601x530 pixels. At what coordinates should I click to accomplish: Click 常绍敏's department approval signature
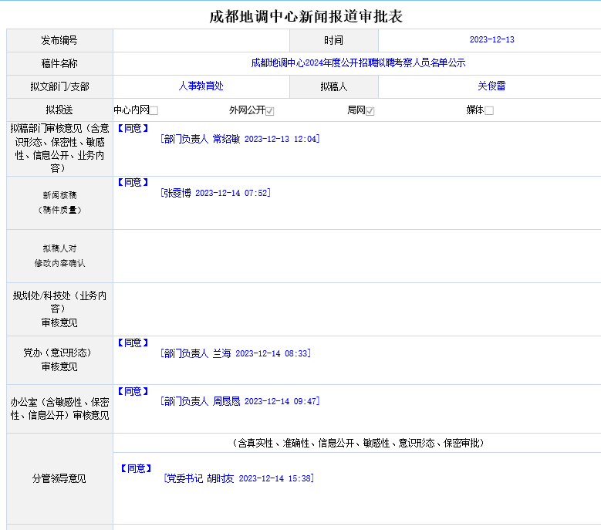pos(240,140)
